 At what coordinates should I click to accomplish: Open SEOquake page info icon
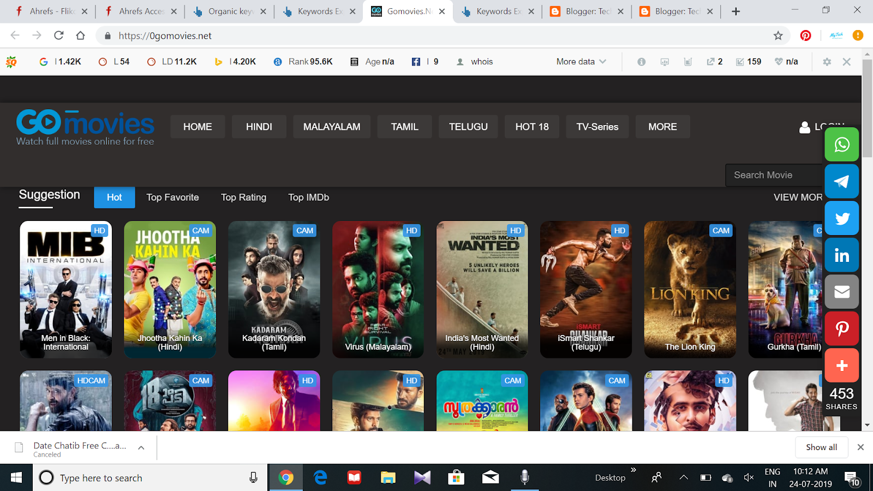[x=642, y=62]
